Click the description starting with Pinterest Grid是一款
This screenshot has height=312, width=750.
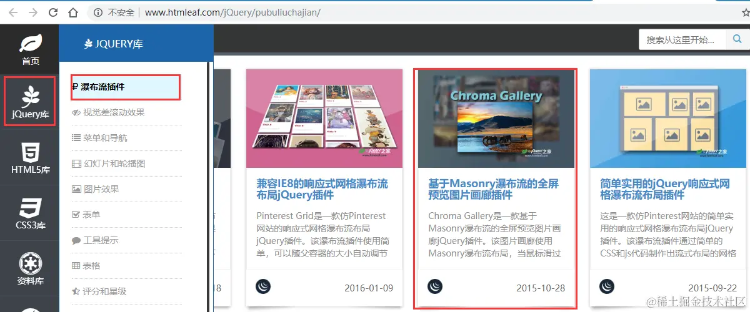tap(322, 235)
